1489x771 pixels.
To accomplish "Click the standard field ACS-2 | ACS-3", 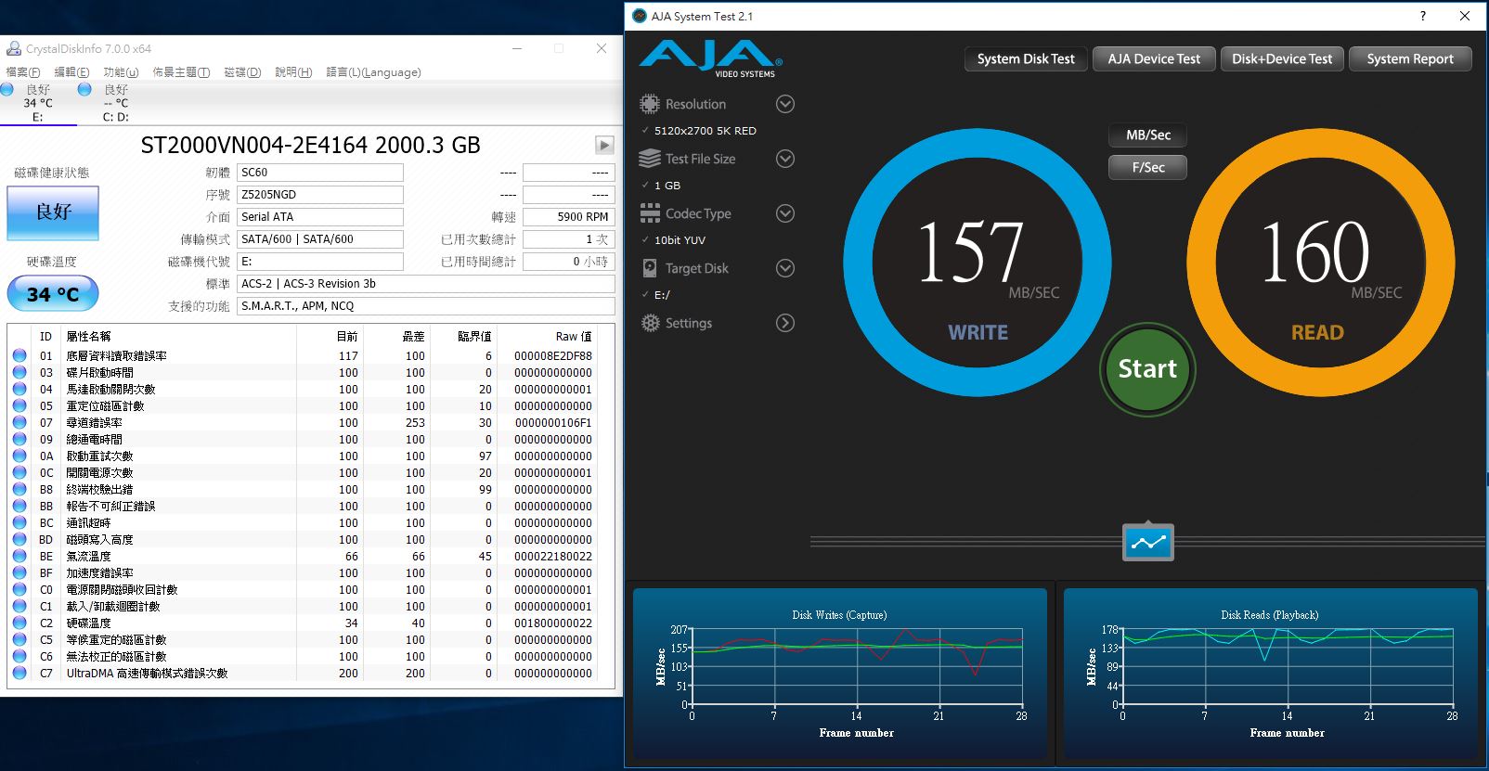I will pyautogui.click(x=426, y=284).
